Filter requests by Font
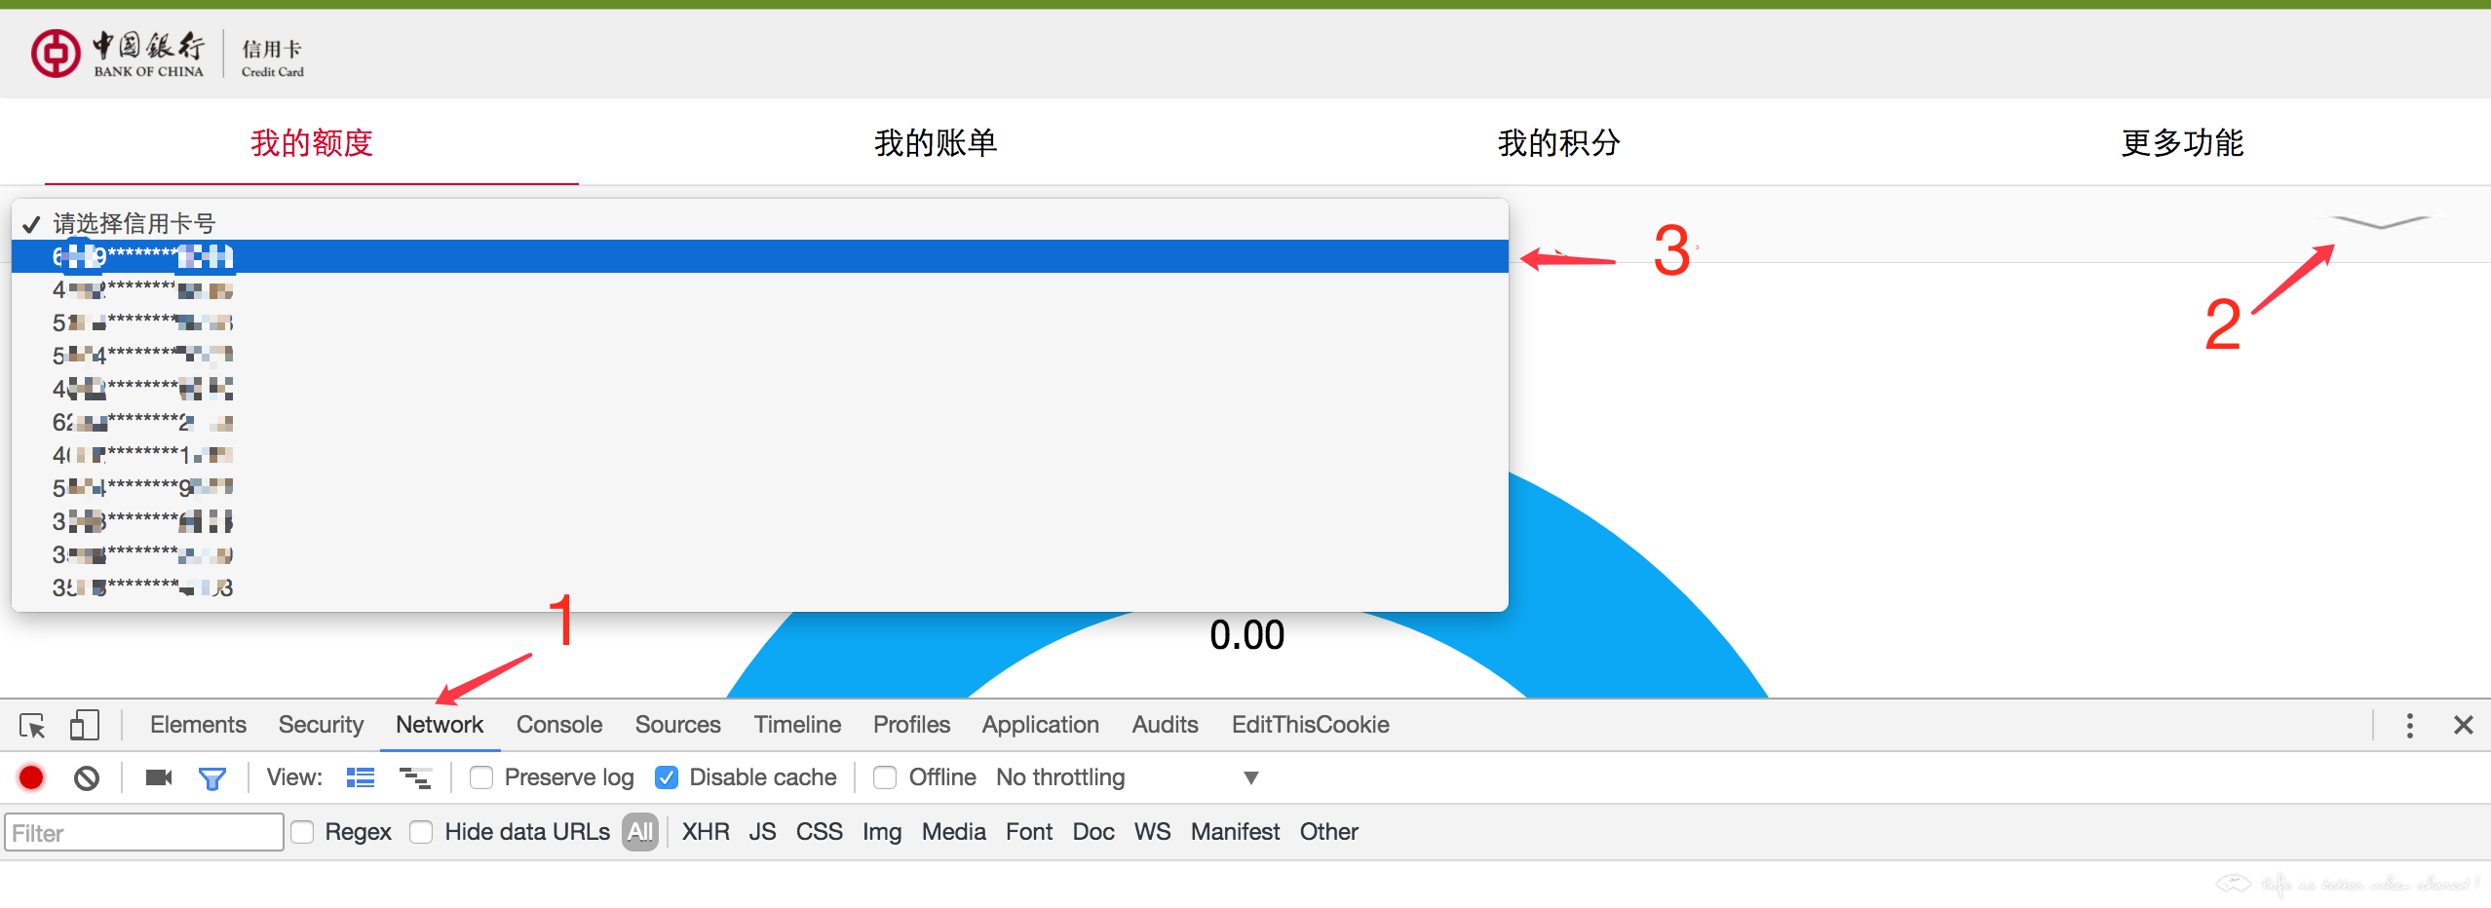This screenshot has height=908, width=2491. (1029, 832)
